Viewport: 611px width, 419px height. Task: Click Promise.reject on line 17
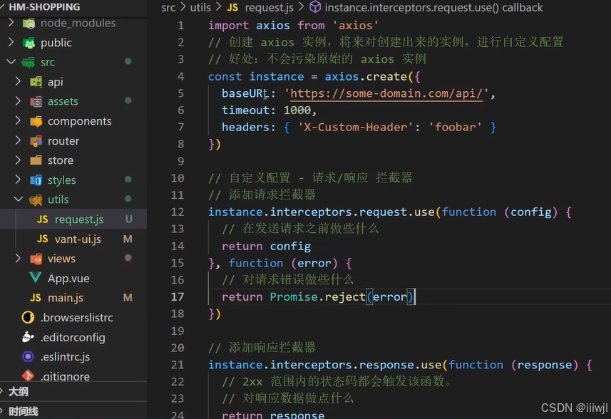(x=317, y=296)
